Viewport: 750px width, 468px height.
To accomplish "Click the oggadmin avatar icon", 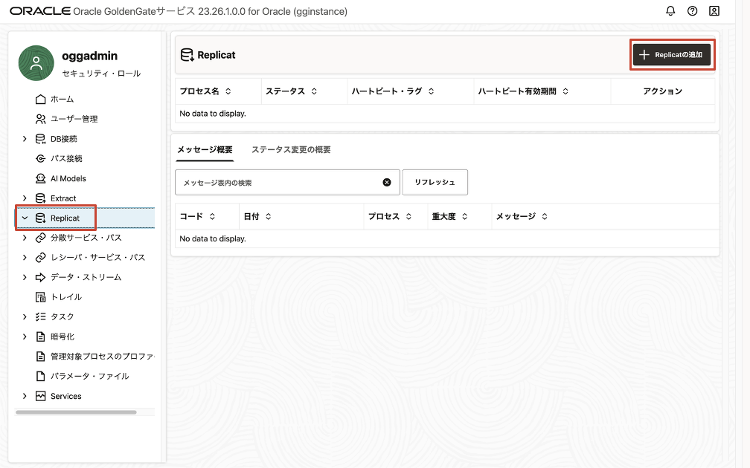I will (x=36, y=63).
